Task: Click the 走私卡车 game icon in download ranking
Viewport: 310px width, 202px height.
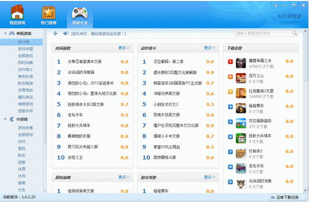Action: 241,169
